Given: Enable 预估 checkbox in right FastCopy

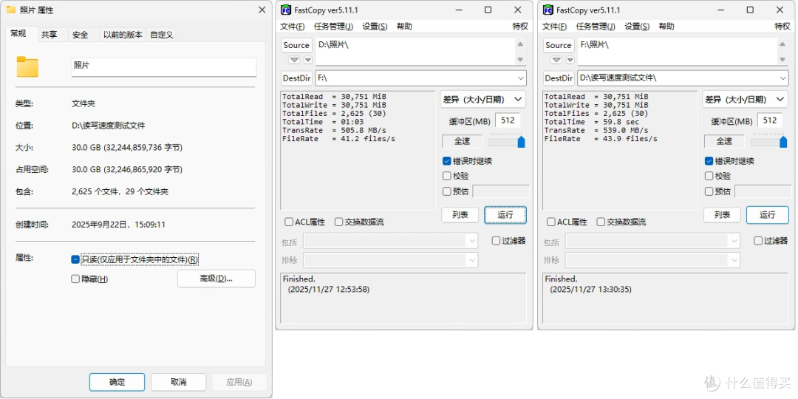Looking at the screenshot, I should [709, 191].
